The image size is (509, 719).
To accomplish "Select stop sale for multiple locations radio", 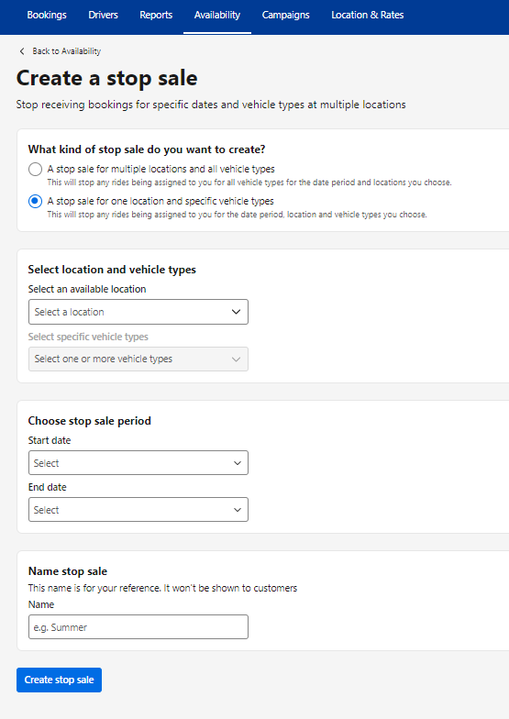I will [35, 169].
